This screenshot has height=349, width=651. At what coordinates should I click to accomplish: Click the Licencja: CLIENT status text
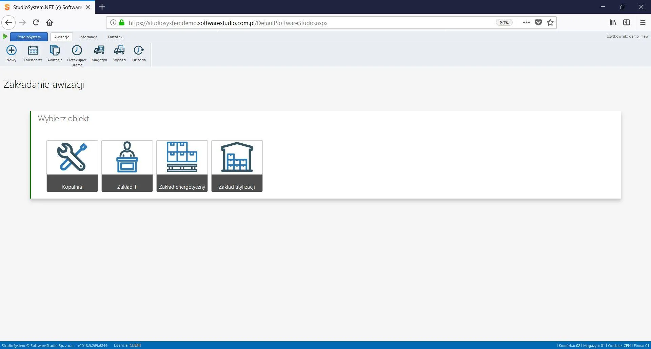point(127,345)
